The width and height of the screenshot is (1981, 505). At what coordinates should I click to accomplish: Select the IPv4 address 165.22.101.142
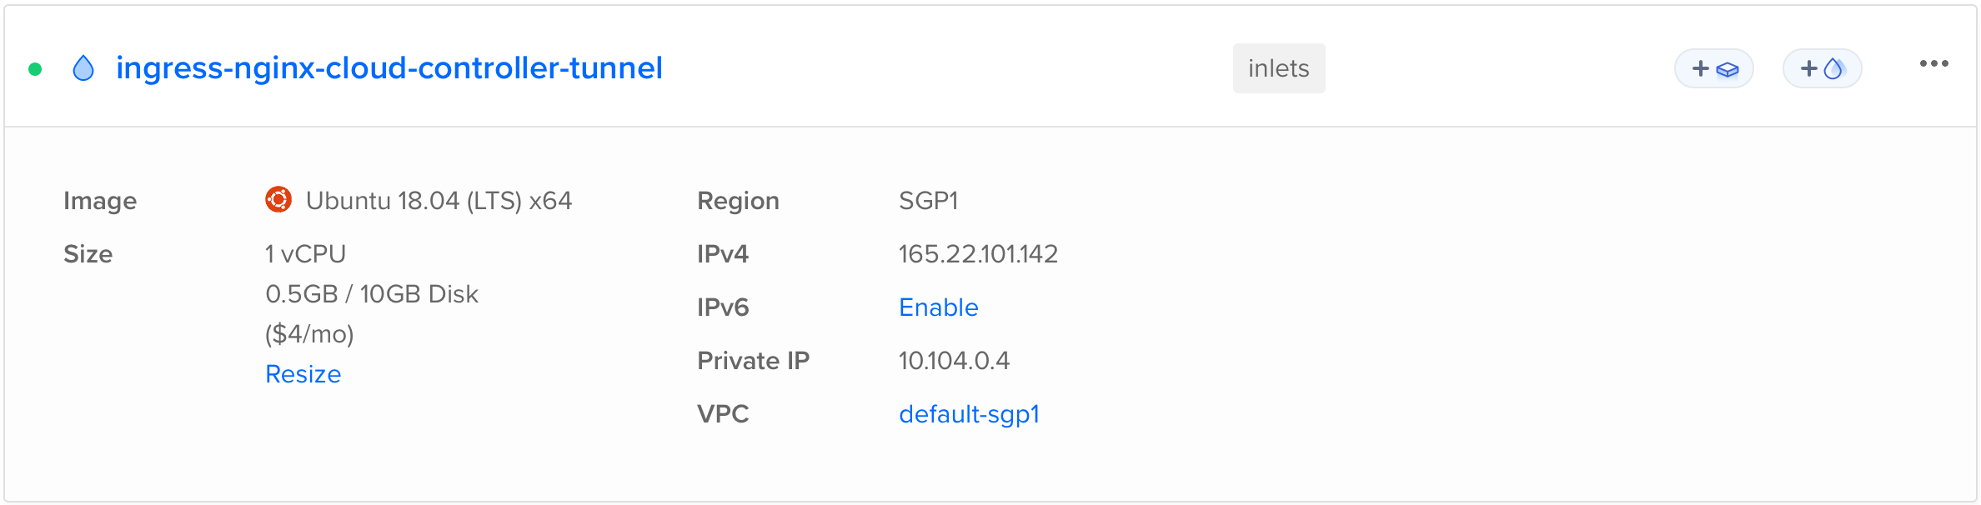click(x=979, y=253)
